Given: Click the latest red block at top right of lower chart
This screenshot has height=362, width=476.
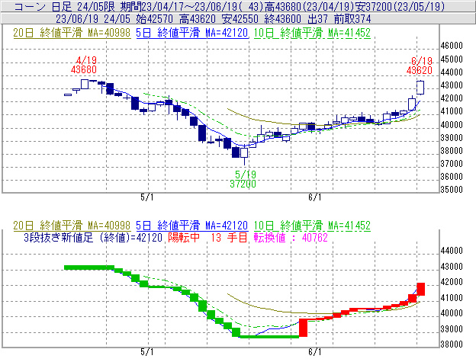Looking at the screenshot, I should point(421,289).
